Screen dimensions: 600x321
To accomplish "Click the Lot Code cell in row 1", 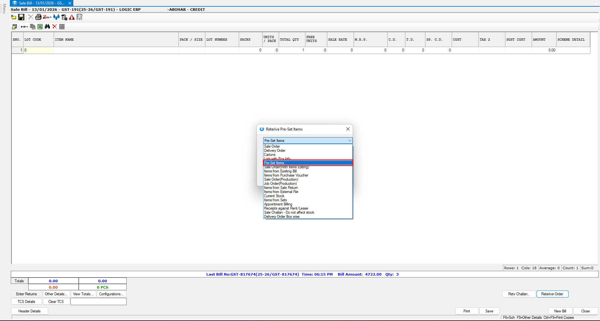I will tap(39, 50).
